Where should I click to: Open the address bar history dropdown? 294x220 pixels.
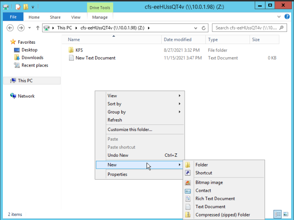196,28
